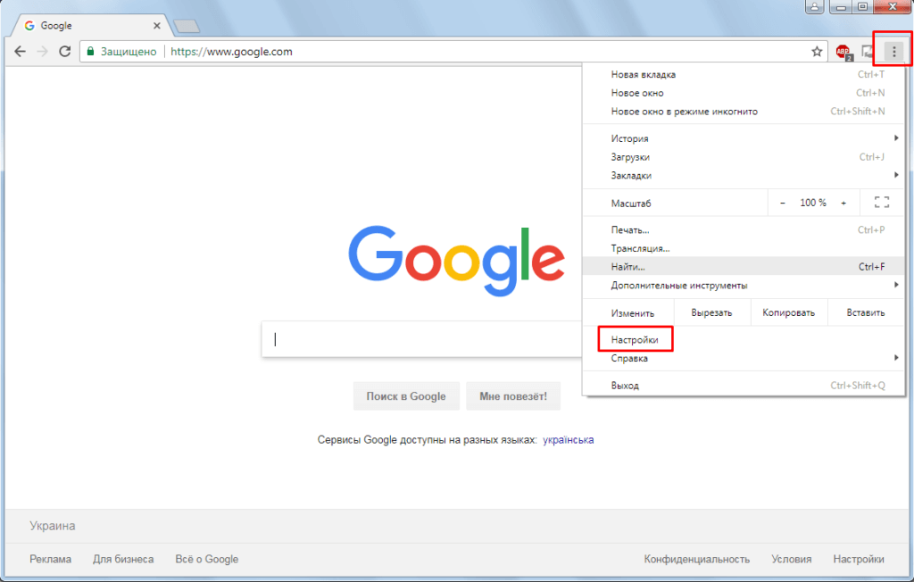Image resolution: width=914 pixels, height=582 pixels.
Task: Open the Реклама footer link
Action: [x=51, y=559]
